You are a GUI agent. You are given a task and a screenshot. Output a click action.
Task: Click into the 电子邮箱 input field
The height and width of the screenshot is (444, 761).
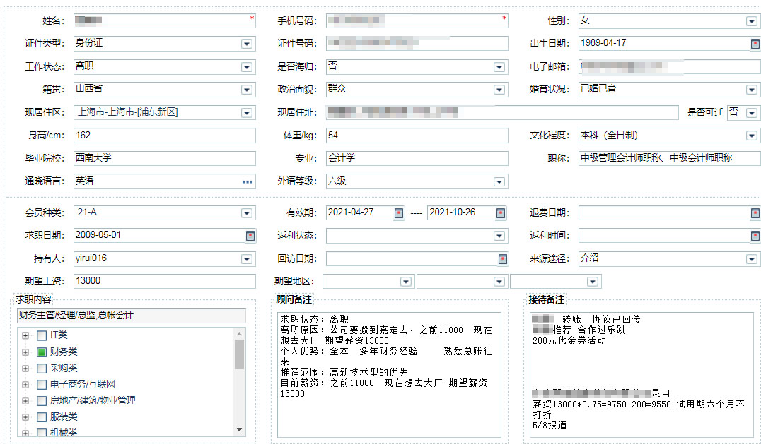point(670,67)
